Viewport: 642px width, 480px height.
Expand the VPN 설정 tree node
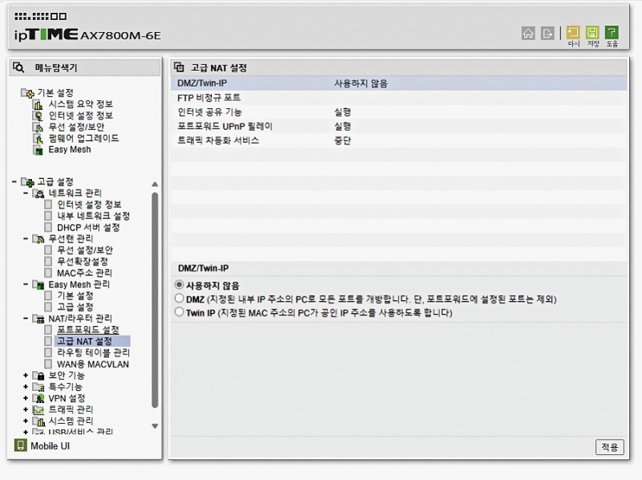coord(26,398)
